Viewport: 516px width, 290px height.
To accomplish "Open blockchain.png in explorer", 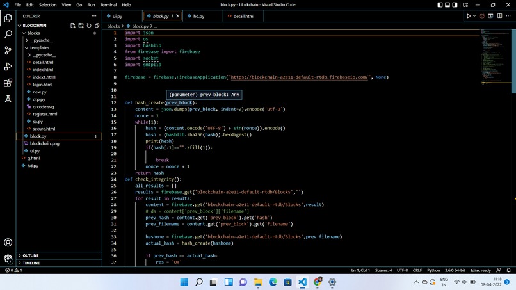I will (44, 143).
